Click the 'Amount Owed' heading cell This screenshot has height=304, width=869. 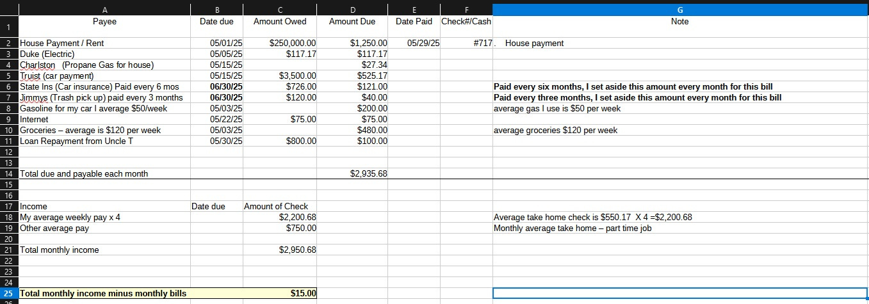tap(280, 27)
